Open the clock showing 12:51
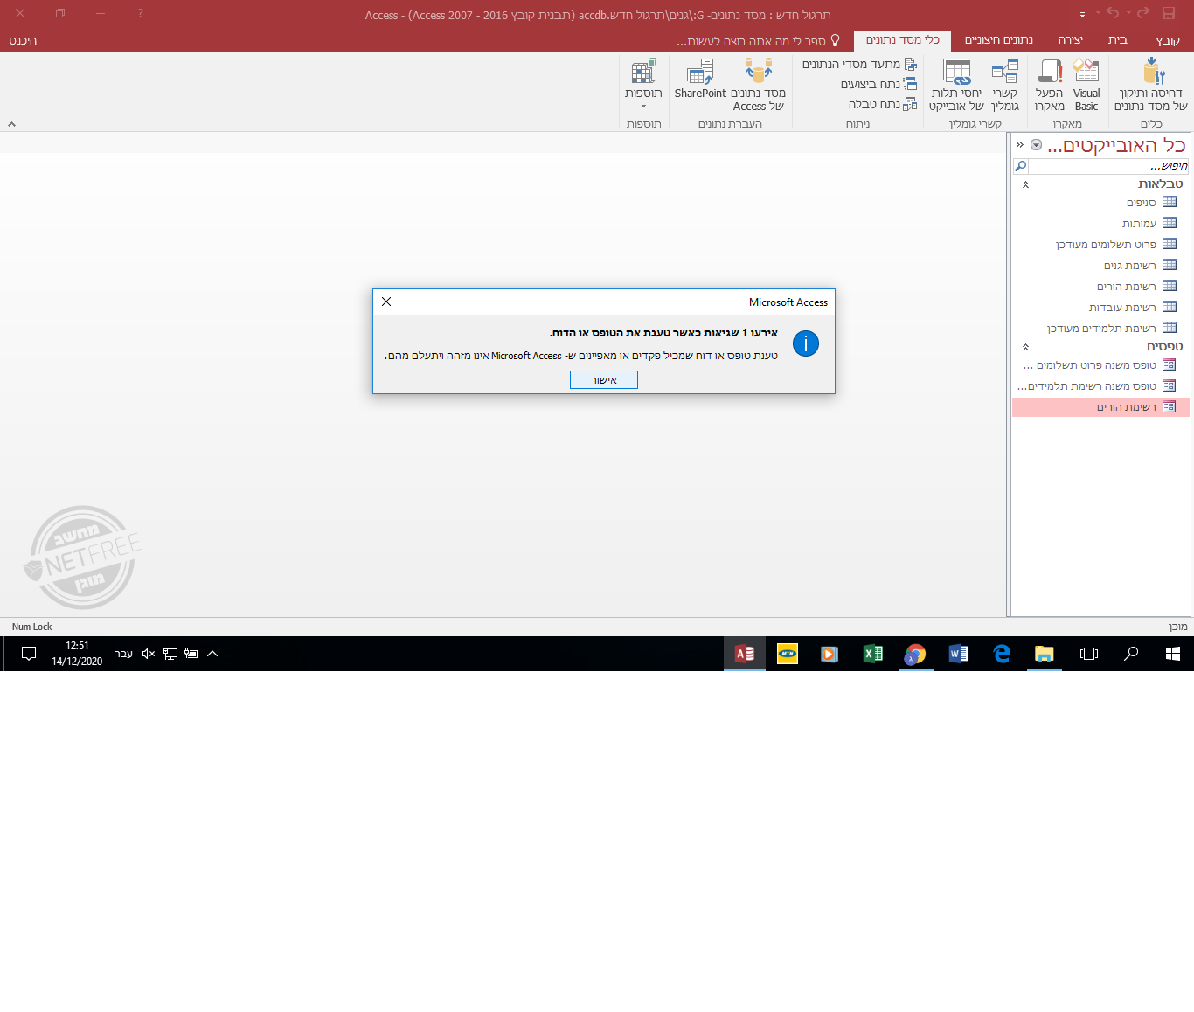Viewport: 1194px width, 1012px height. (77, 654)
